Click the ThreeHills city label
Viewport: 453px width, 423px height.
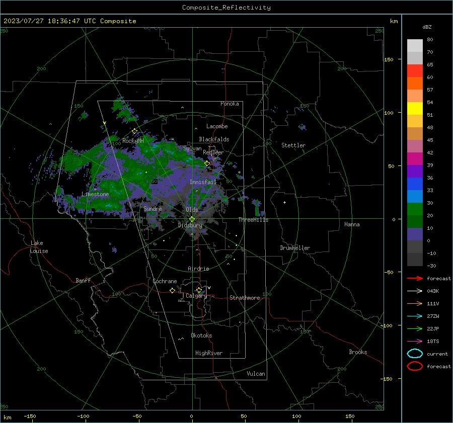tap(253, 220)
